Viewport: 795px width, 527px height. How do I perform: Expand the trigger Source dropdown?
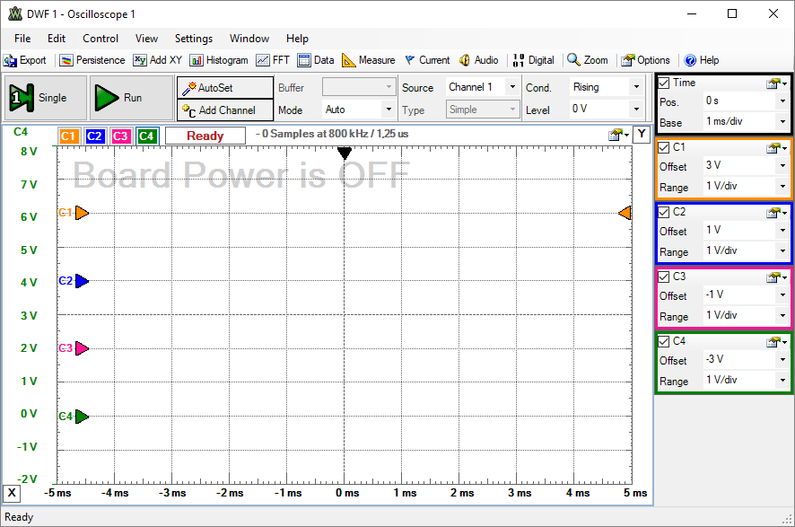coord(511,87)
